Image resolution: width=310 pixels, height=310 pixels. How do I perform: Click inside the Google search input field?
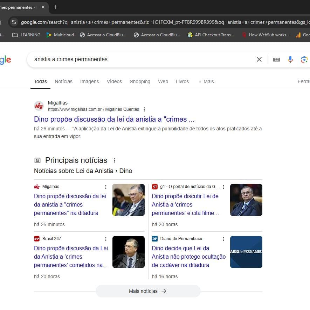[140, 59]
